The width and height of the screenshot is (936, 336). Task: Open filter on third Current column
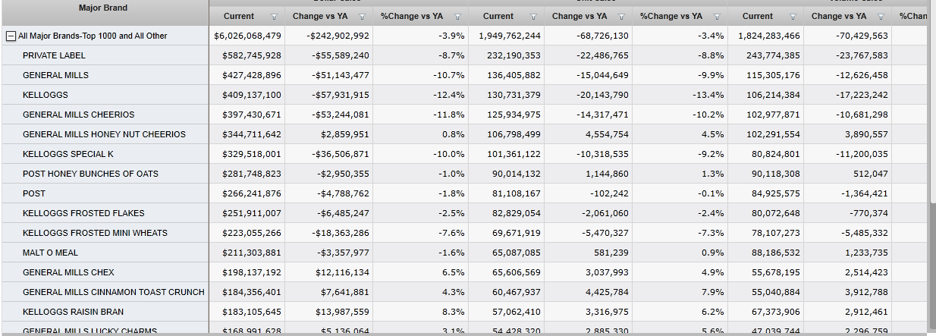tap(793, 17)
